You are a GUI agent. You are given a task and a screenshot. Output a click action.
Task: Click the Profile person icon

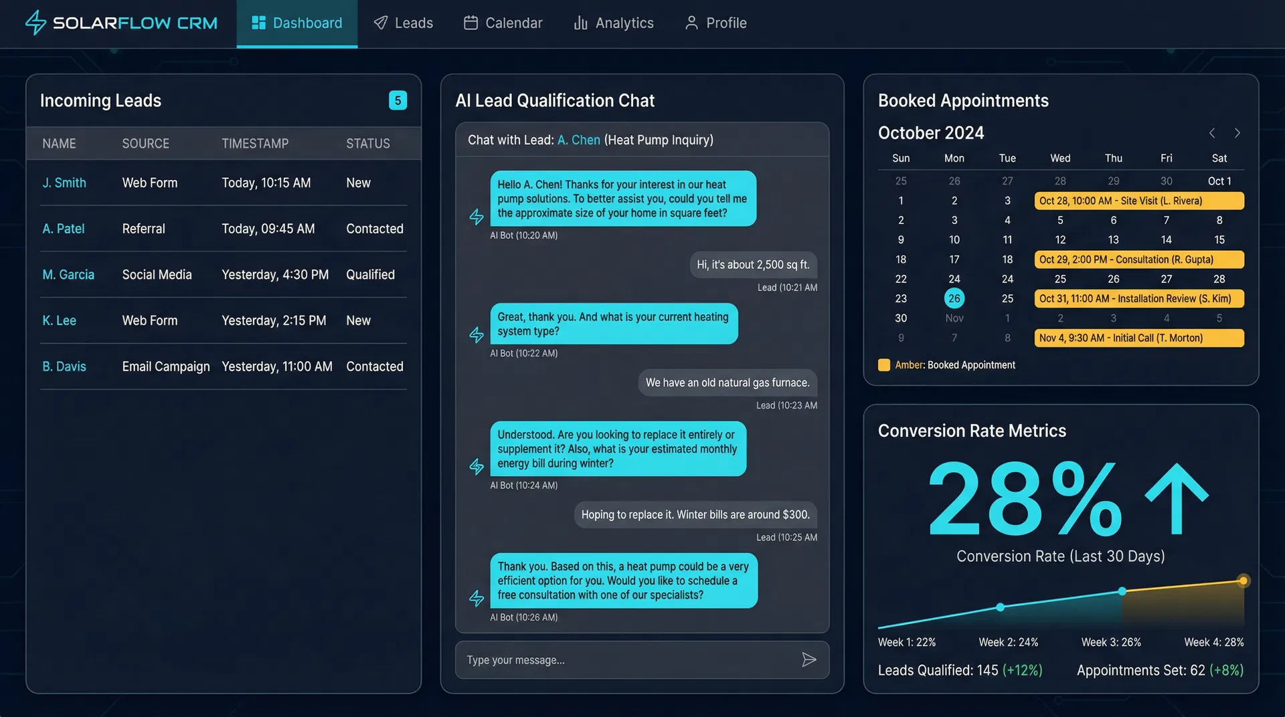coord(690,23)
